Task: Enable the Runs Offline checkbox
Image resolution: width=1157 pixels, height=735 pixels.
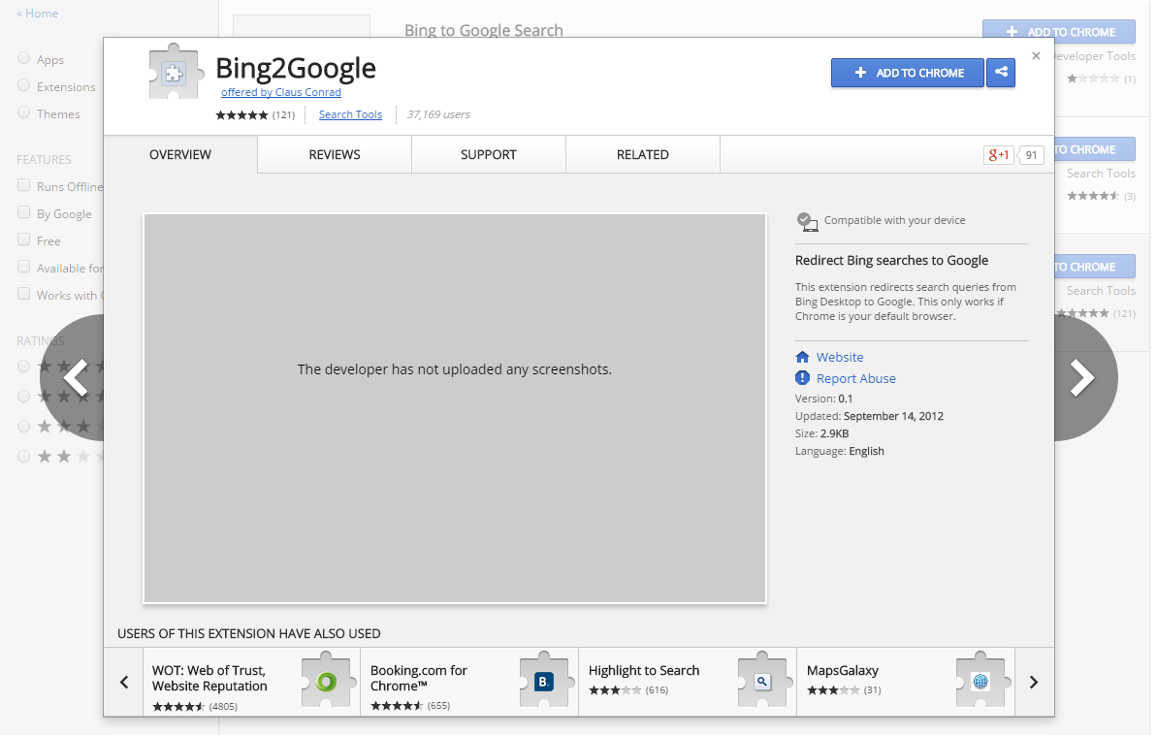Action: pyautogui.click(x=23, y=185)
